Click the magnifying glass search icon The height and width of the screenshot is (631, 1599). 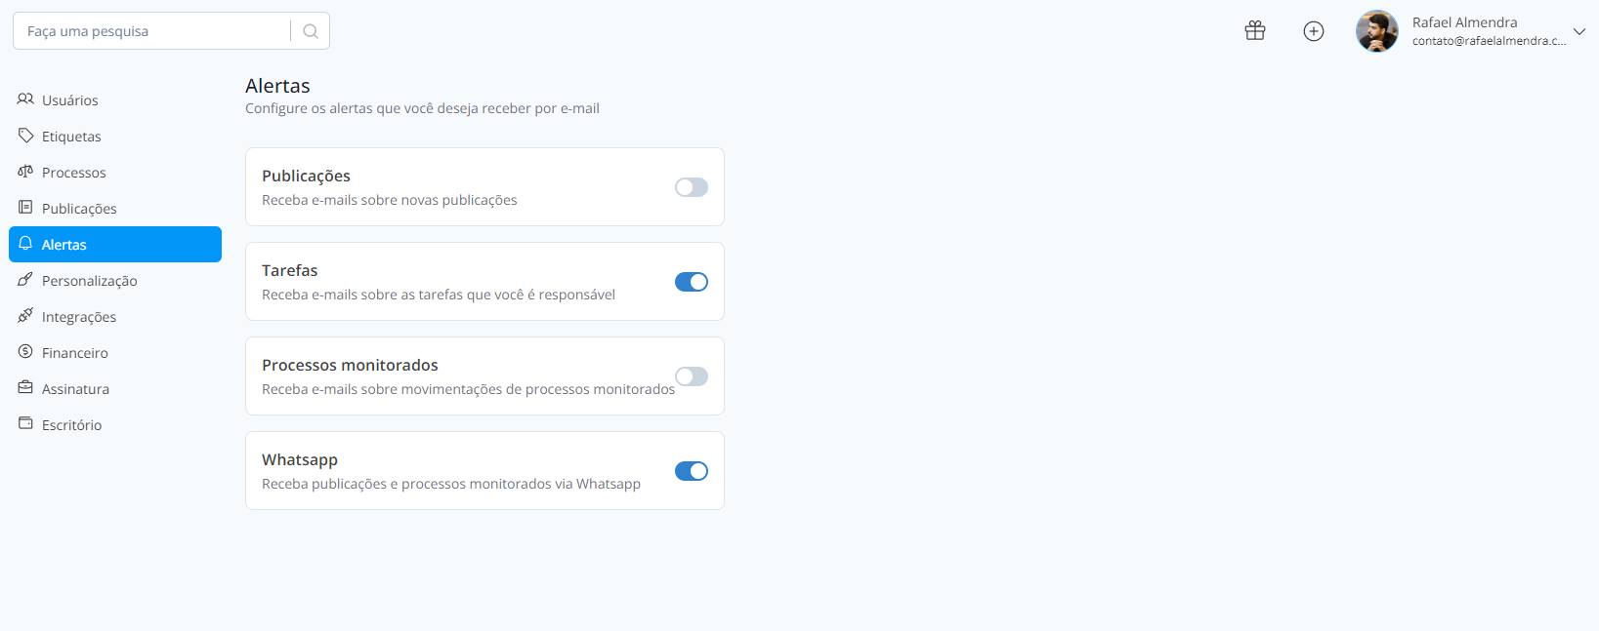tap(311, 31)
